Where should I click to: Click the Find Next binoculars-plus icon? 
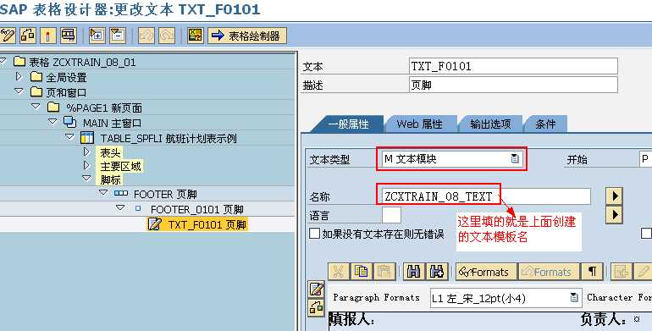click(437, 272)
